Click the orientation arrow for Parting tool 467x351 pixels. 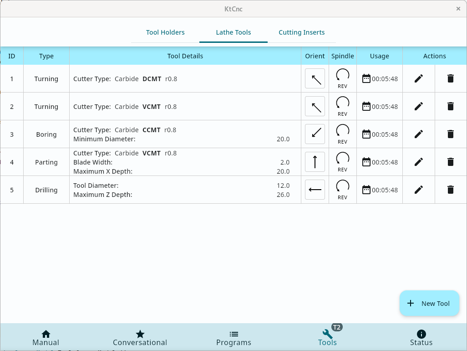[x=315, y=162]
